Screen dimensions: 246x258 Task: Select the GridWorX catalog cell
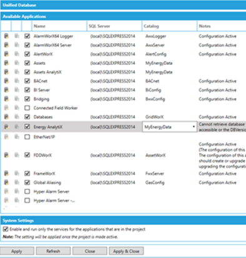pyautogui.click(x=154, y=117)
